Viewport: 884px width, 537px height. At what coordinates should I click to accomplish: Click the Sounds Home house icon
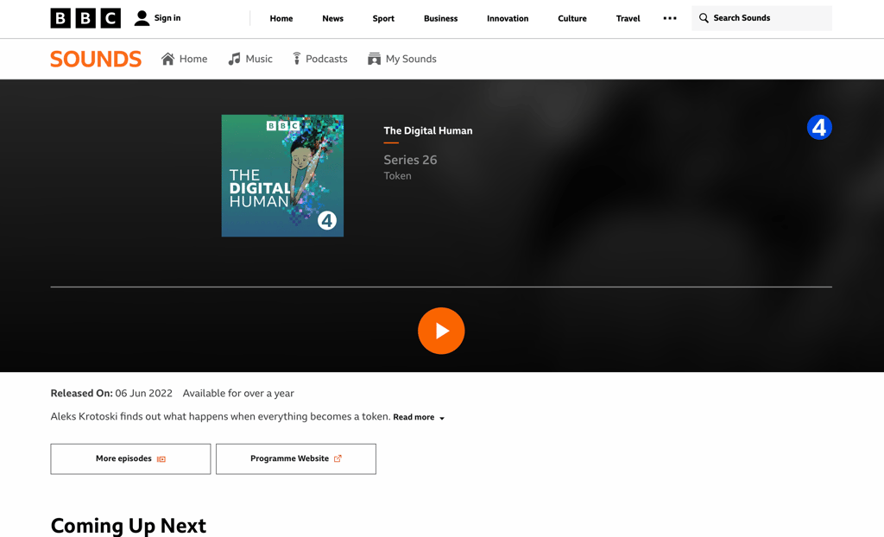[168, 59]
